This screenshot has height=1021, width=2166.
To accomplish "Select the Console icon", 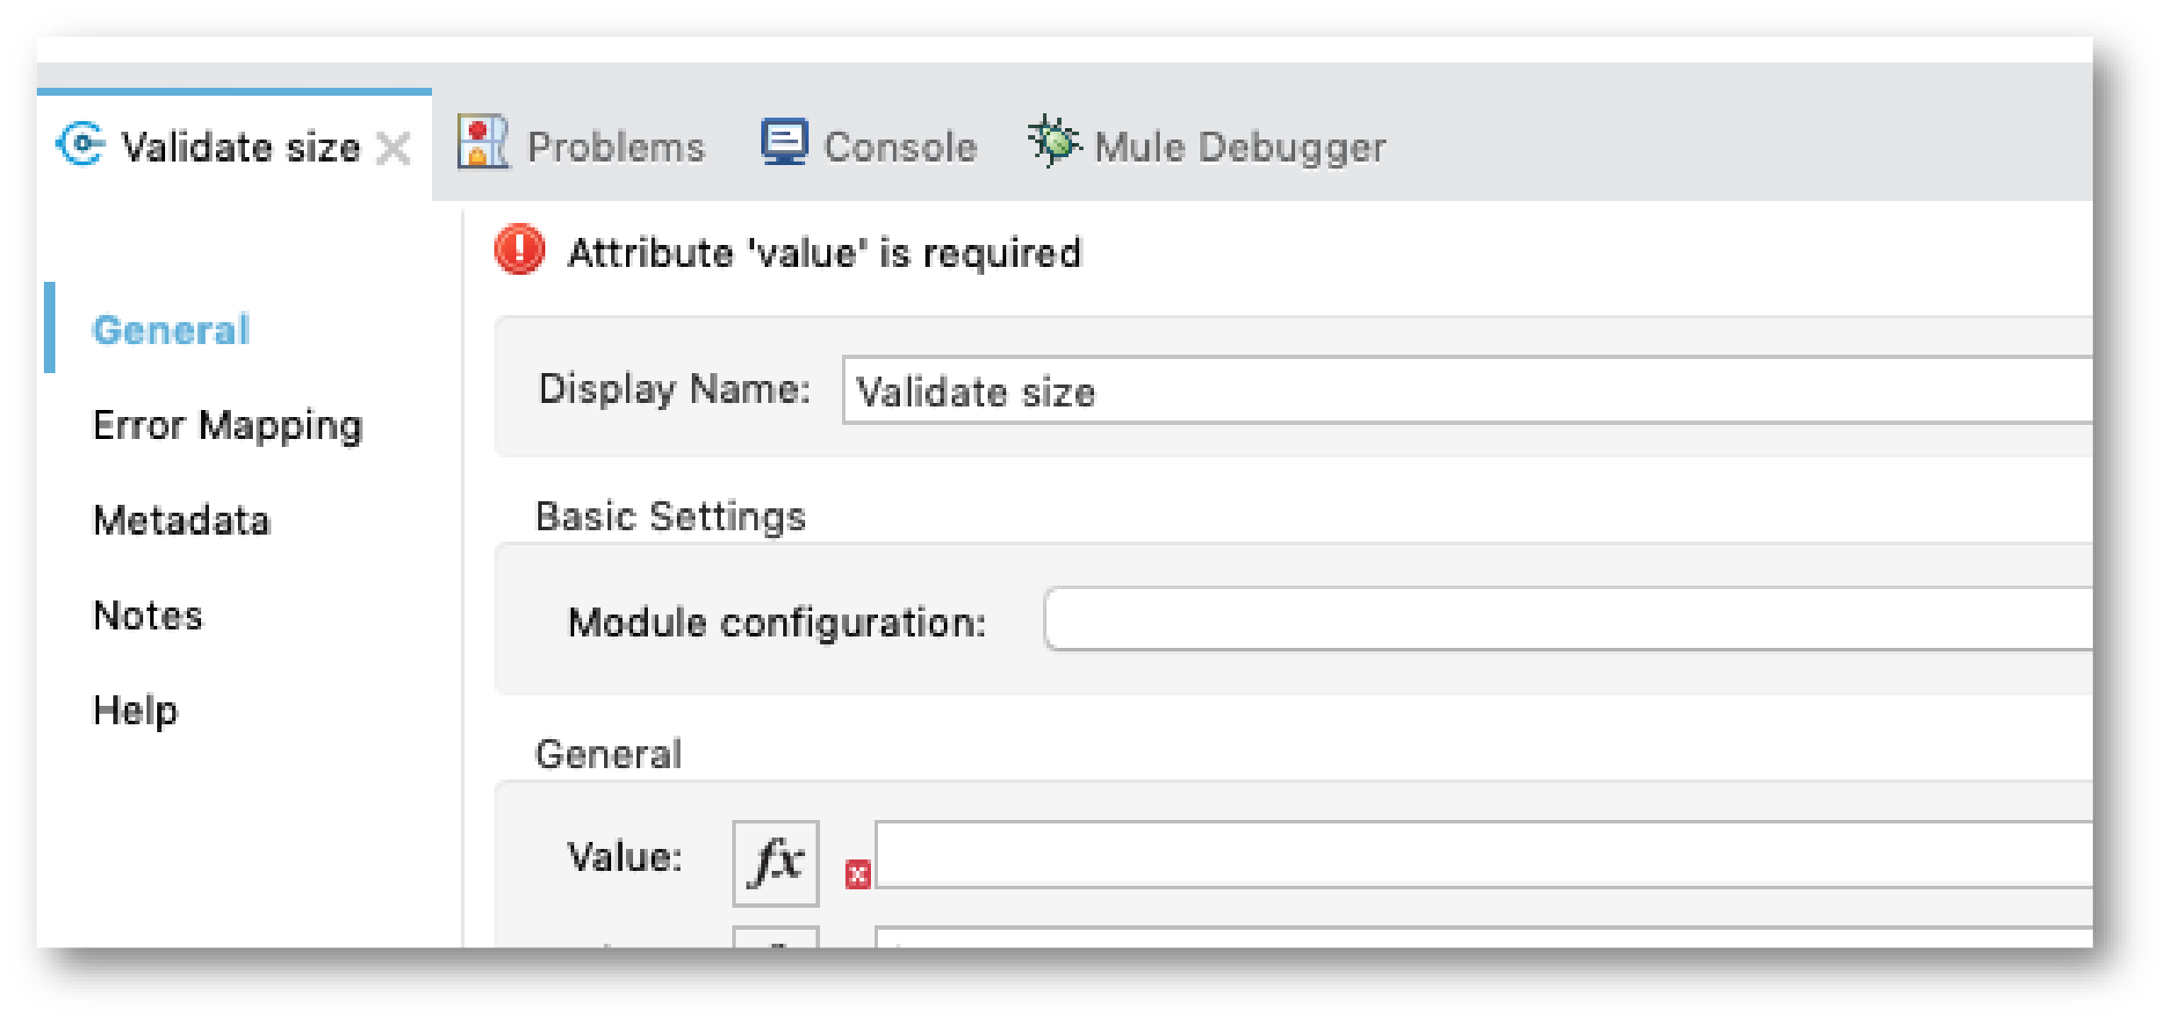I will (785, 142).
